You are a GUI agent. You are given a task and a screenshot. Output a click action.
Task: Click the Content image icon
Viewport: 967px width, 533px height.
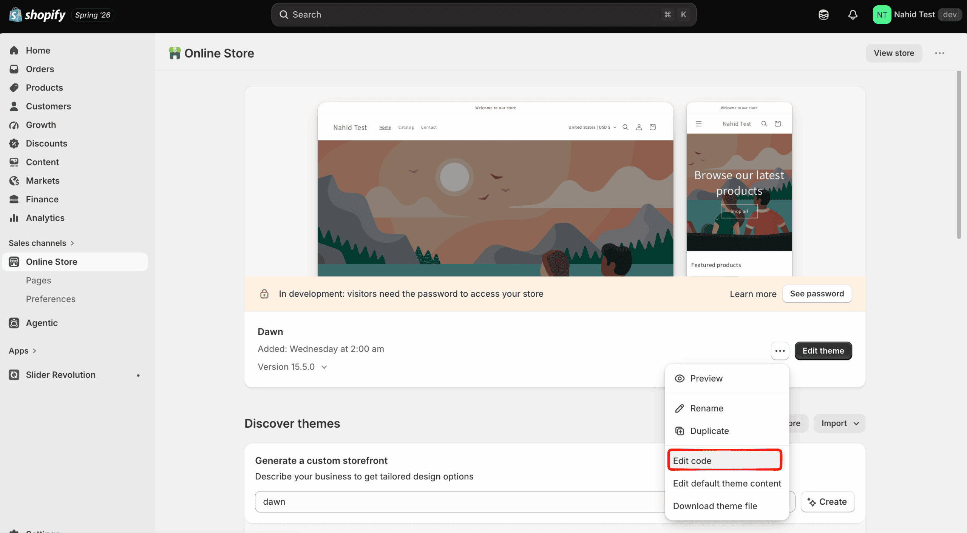[x=14, y=162]
